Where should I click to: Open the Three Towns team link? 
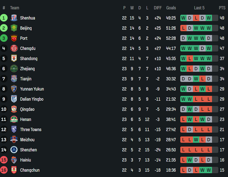pyautogui.click(x=31, y=129)
